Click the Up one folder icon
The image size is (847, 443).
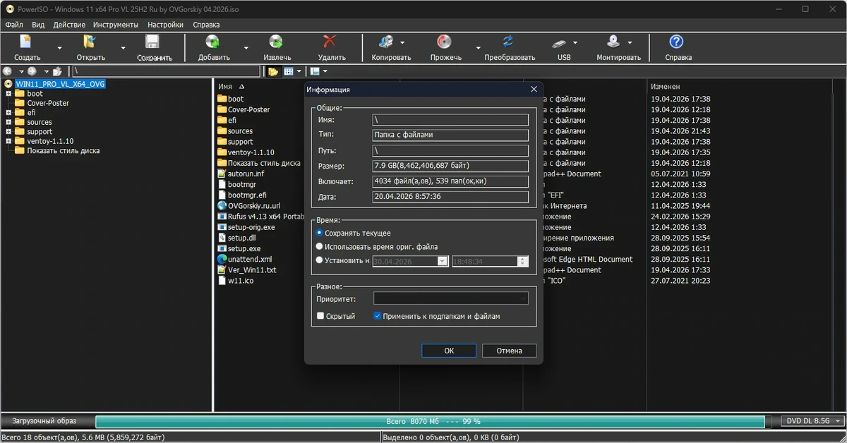click(x=58, y=71)
